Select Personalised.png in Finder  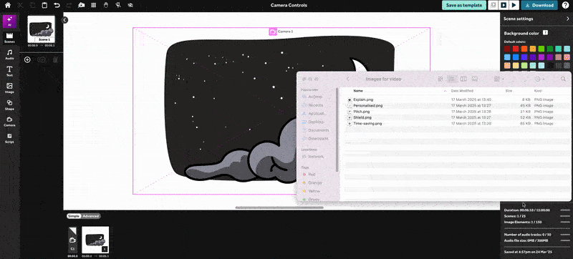pos(368,105)
